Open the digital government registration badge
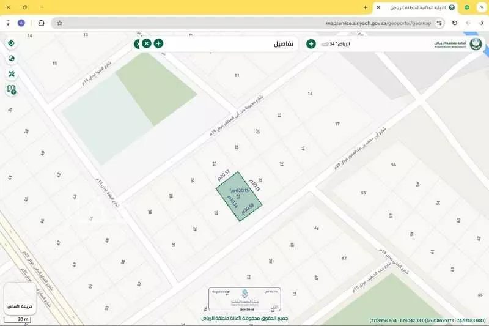The width and height of the screenshot is (489, 326). tap(244, 300)
